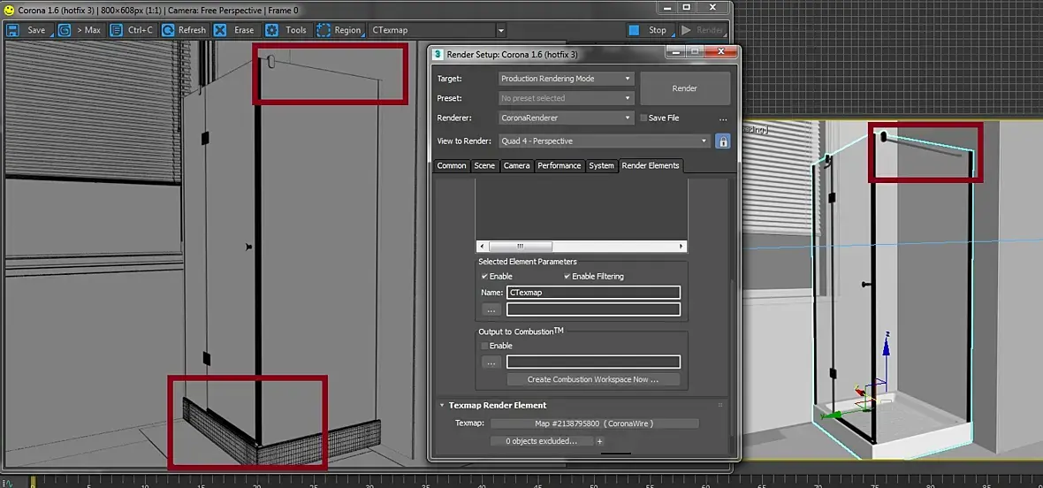The image size is (1043, 488).
Task: Switch to the Scene tab
Action: pos(484,165)
